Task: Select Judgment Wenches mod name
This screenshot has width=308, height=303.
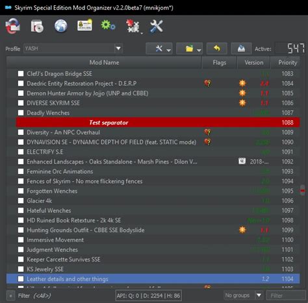Action: [x=52, y=250]
